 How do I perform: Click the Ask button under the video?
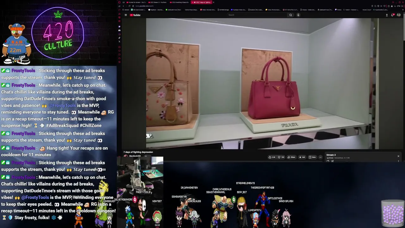point(302,157)
